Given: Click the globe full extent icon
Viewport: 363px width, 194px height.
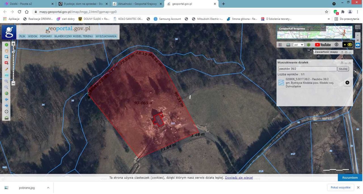Looking at the screenshot, I should click(6, 93).
